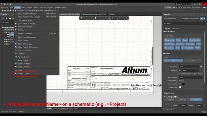Click the Altium Public Workspace cloud icon

pyautogui.click(x=180, y=8)
